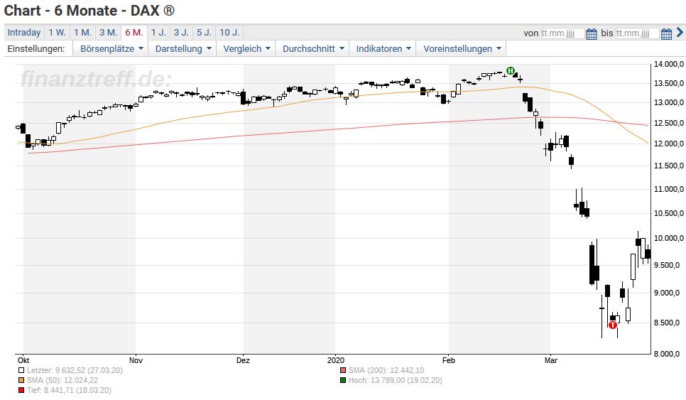This screenshot has height=400, width=686.
Task: Select the 6 M. time range tab
Action: (134, 33)
